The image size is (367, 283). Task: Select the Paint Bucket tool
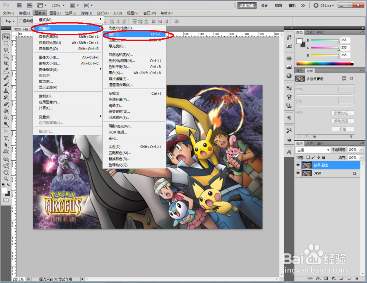pyautogui.click(x=6, y=110)
